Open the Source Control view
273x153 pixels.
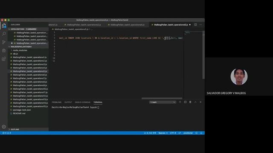point(4,42)
